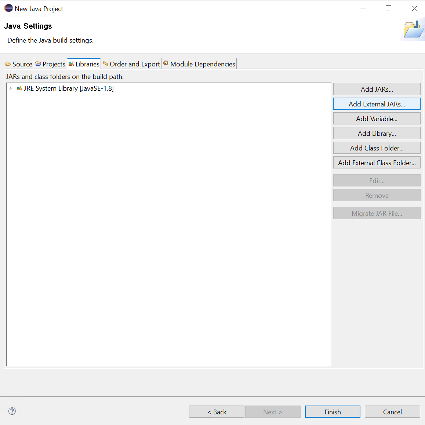
Task: Click the Add Variable... button
Action: (377, 119)
